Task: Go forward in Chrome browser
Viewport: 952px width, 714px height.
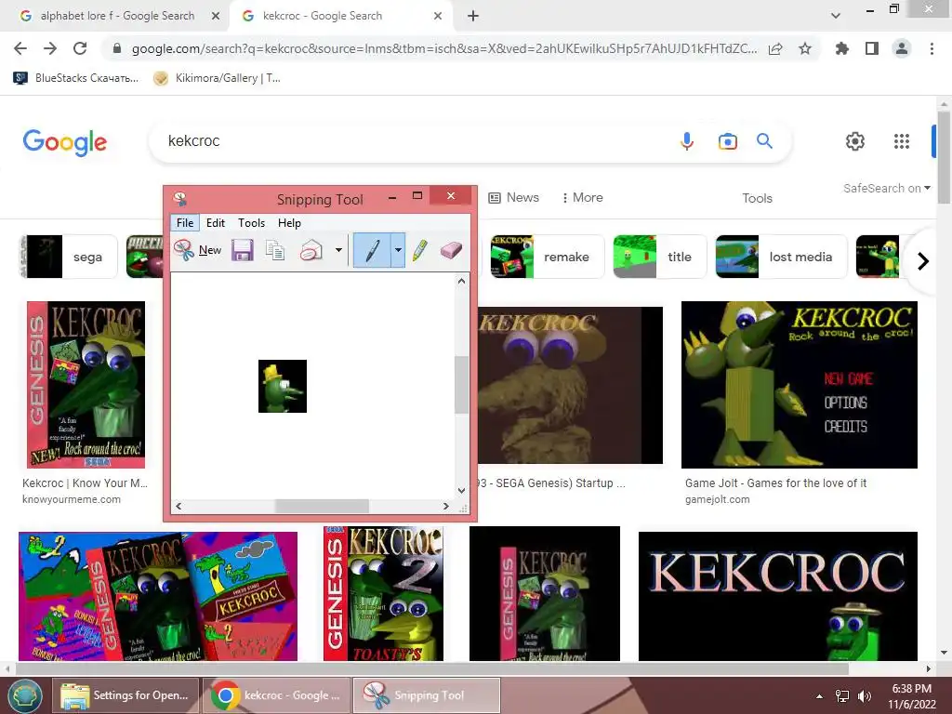Action: pos(50,48)
